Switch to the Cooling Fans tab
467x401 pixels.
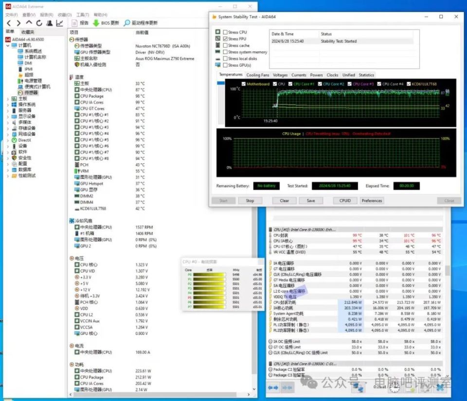(258, 75)
